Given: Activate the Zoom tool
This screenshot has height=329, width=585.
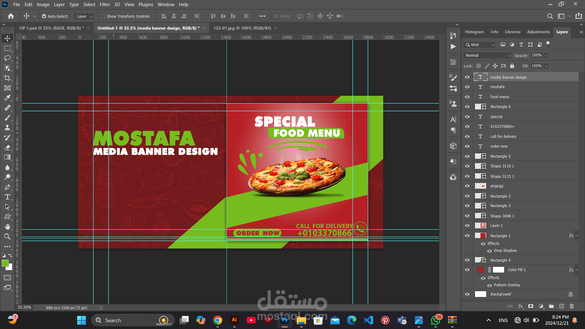Looking at the screenshot, I should point(7,236).
